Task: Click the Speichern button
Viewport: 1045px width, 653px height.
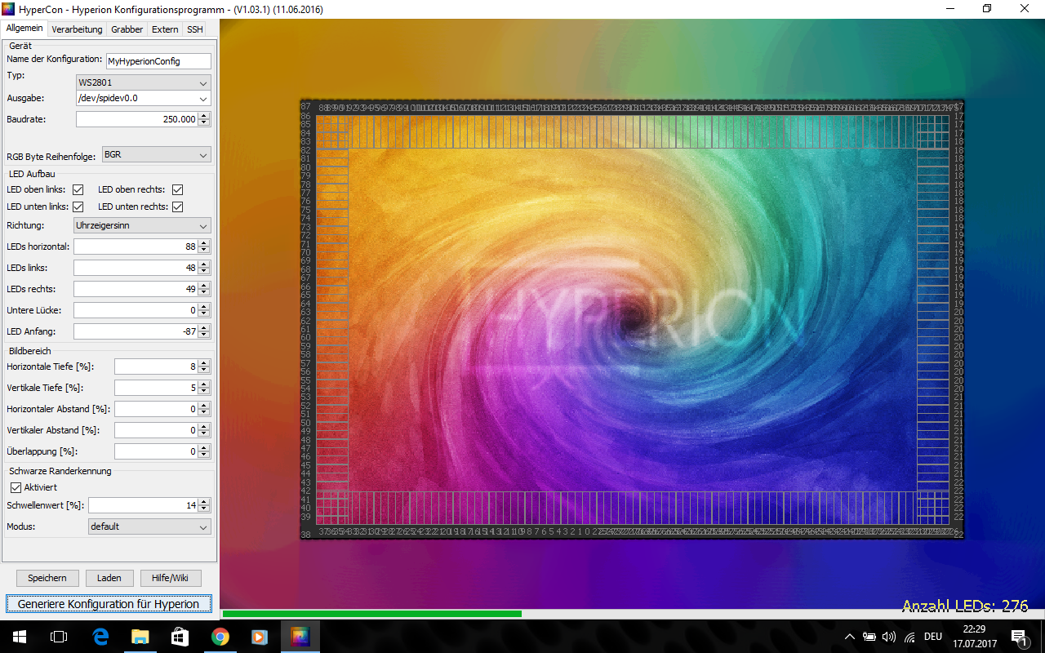Action: click(47, 578)
